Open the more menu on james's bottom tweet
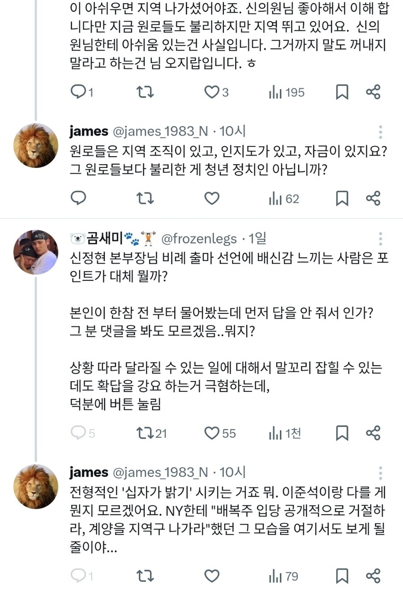This screenshot has height=595, width=403. point(380,471)
